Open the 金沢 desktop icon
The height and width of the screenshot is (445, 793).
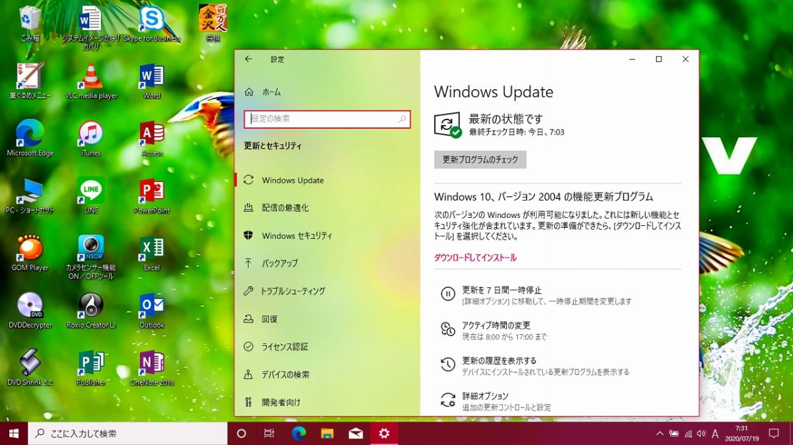point(213,23)
